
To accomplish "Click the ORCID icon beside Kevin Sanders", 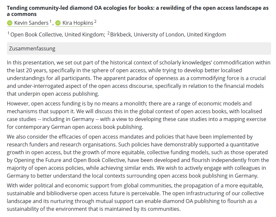I will point(10,23).
